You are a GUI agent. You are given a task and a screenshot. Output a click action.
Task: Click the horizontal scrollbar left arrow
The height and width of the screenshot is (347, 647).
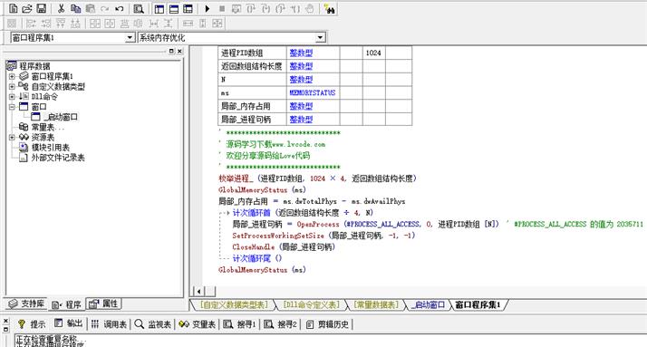pyautogui.click(x=198, y=292)
